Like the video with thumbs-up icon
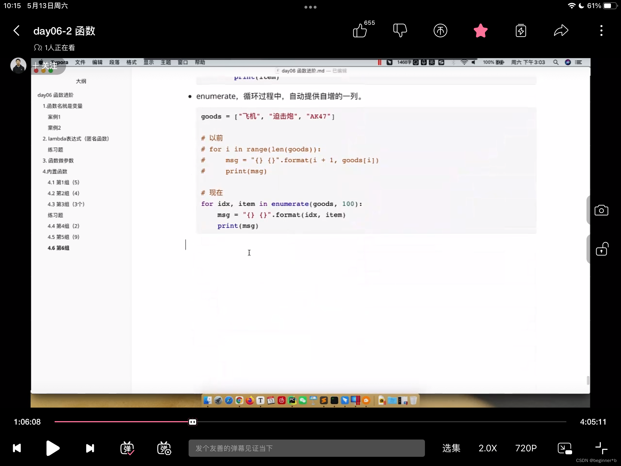 pos(360,30)
